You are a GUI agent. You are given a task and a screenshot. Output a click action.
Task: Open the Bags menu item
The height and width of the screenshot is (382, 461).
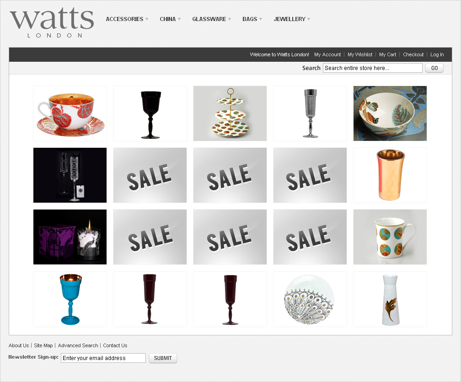[x=252, y=19]
